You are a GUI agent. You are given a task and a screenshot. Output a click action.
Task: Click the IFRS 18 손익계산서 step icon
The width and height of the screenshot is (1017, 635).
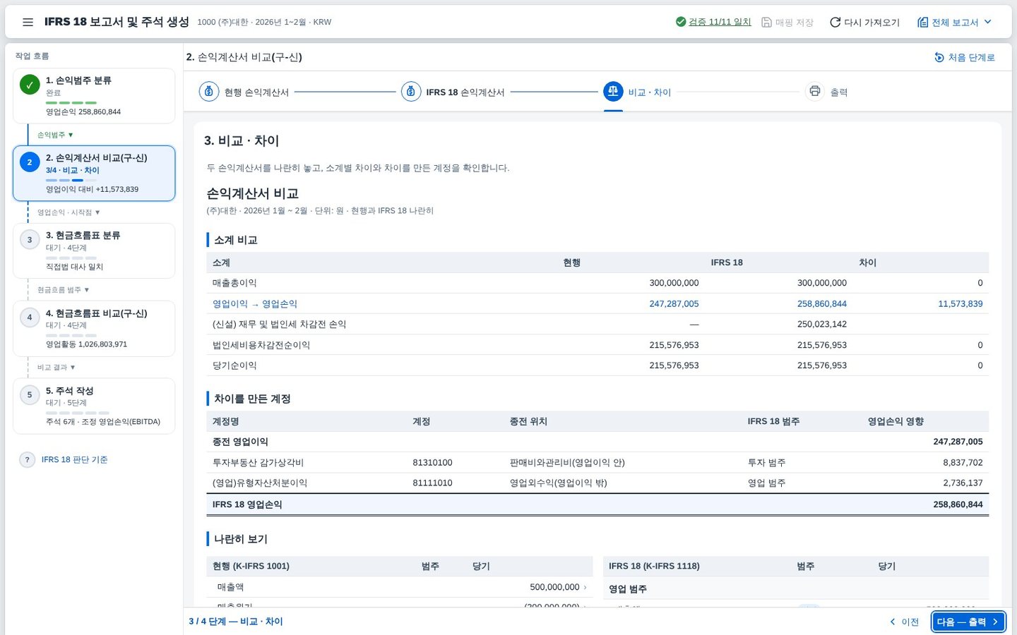[411, 92]
